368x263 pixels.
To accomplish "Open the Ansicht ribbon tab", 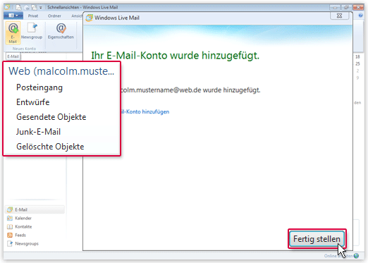I will pos(77,16).
